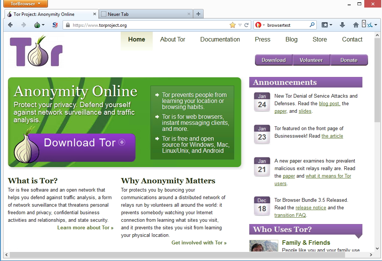Open the 'paper' link in Jan 21 announcement
This screenshot has width=382, height=261.
(289, 176)
